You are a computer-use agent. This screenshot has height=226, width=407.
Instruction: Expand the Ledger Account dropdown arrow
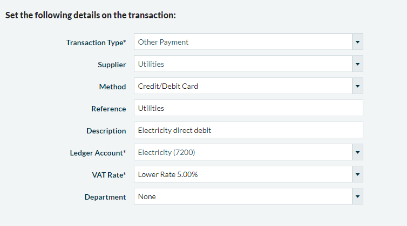click(x=357, y=153)
